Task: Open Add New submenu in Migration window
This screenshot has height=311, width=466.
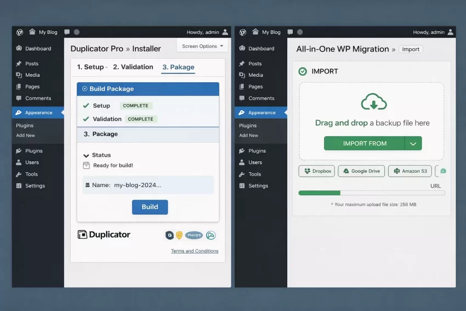Action: click(249, 135)
